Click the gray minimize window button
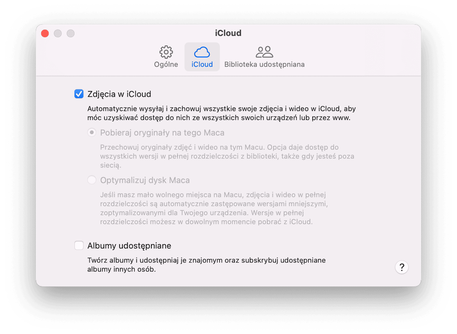This screenshot has width=457, height=334. [58, 33]
